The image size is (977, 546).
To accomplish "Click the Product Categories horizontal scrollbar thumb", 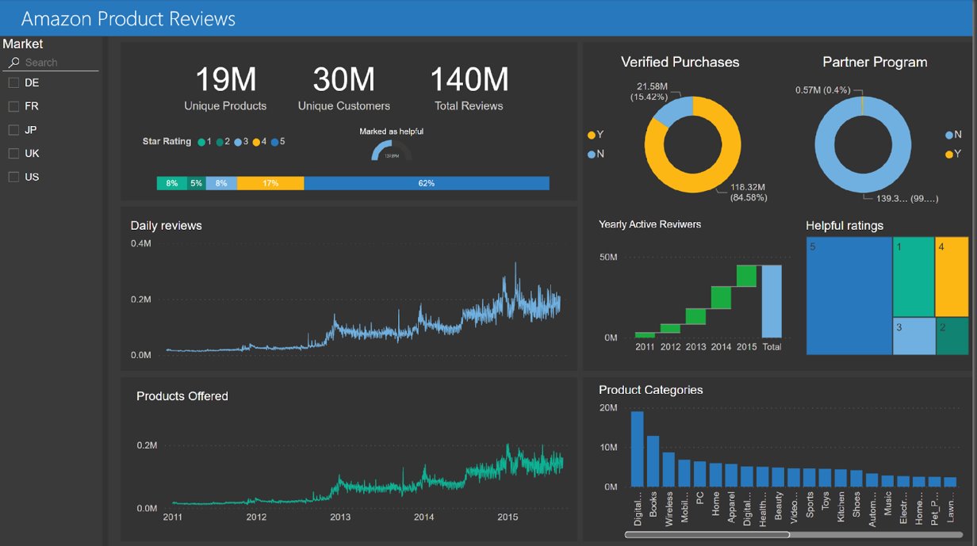I will click(x=707, y=535).
